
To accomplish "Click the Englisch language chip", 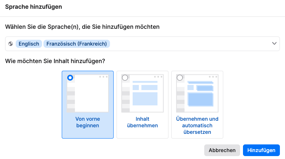I will click(29, 44).
